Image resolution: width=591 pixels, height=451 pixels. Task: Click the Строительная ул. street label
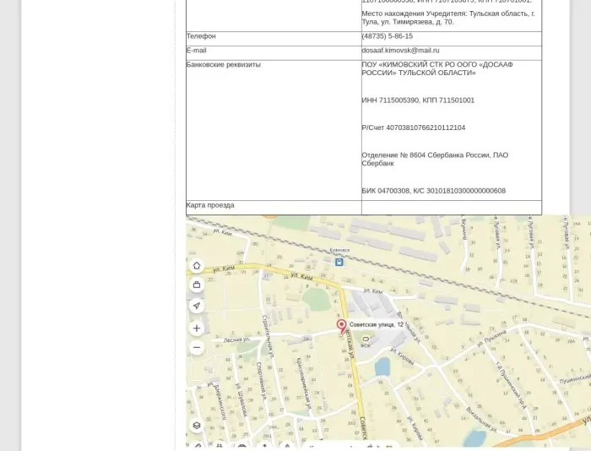[x=267, y=336]
